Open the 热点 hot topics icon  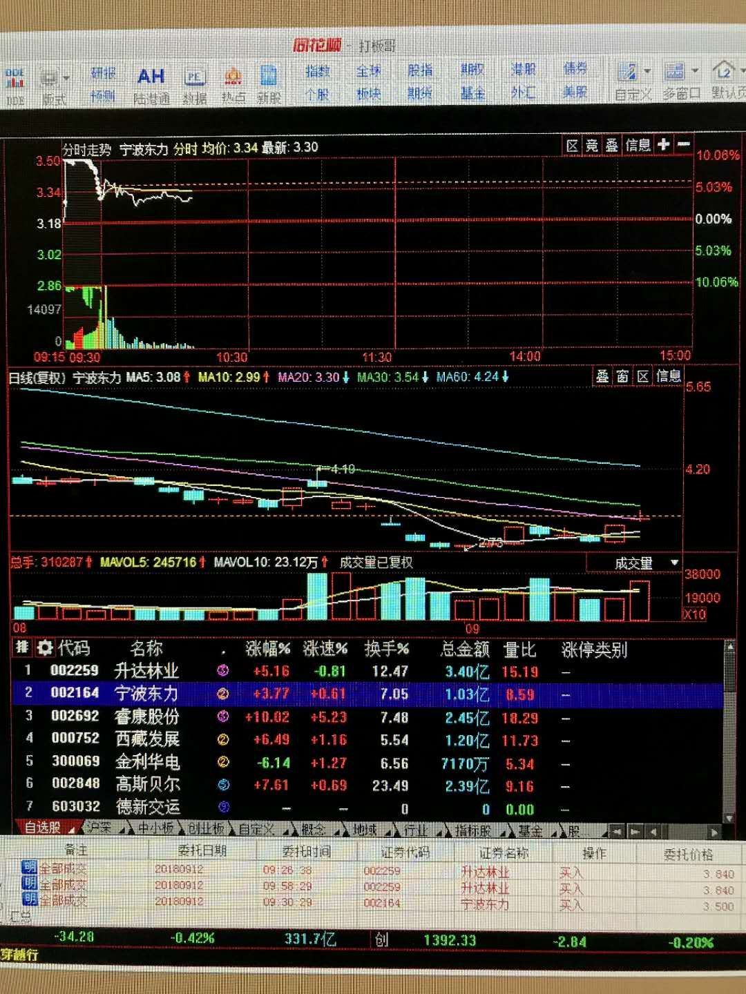(x=233, y=86)
